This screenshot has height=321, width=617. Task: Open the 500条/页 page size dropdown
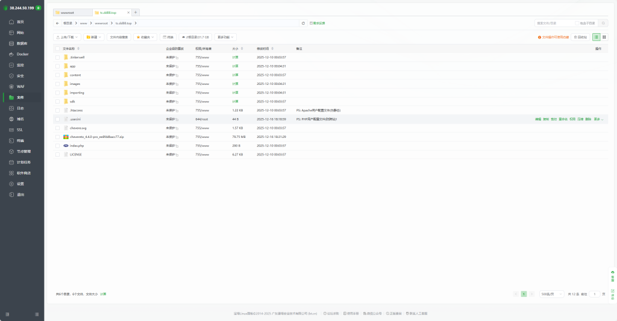click(551, 294)
